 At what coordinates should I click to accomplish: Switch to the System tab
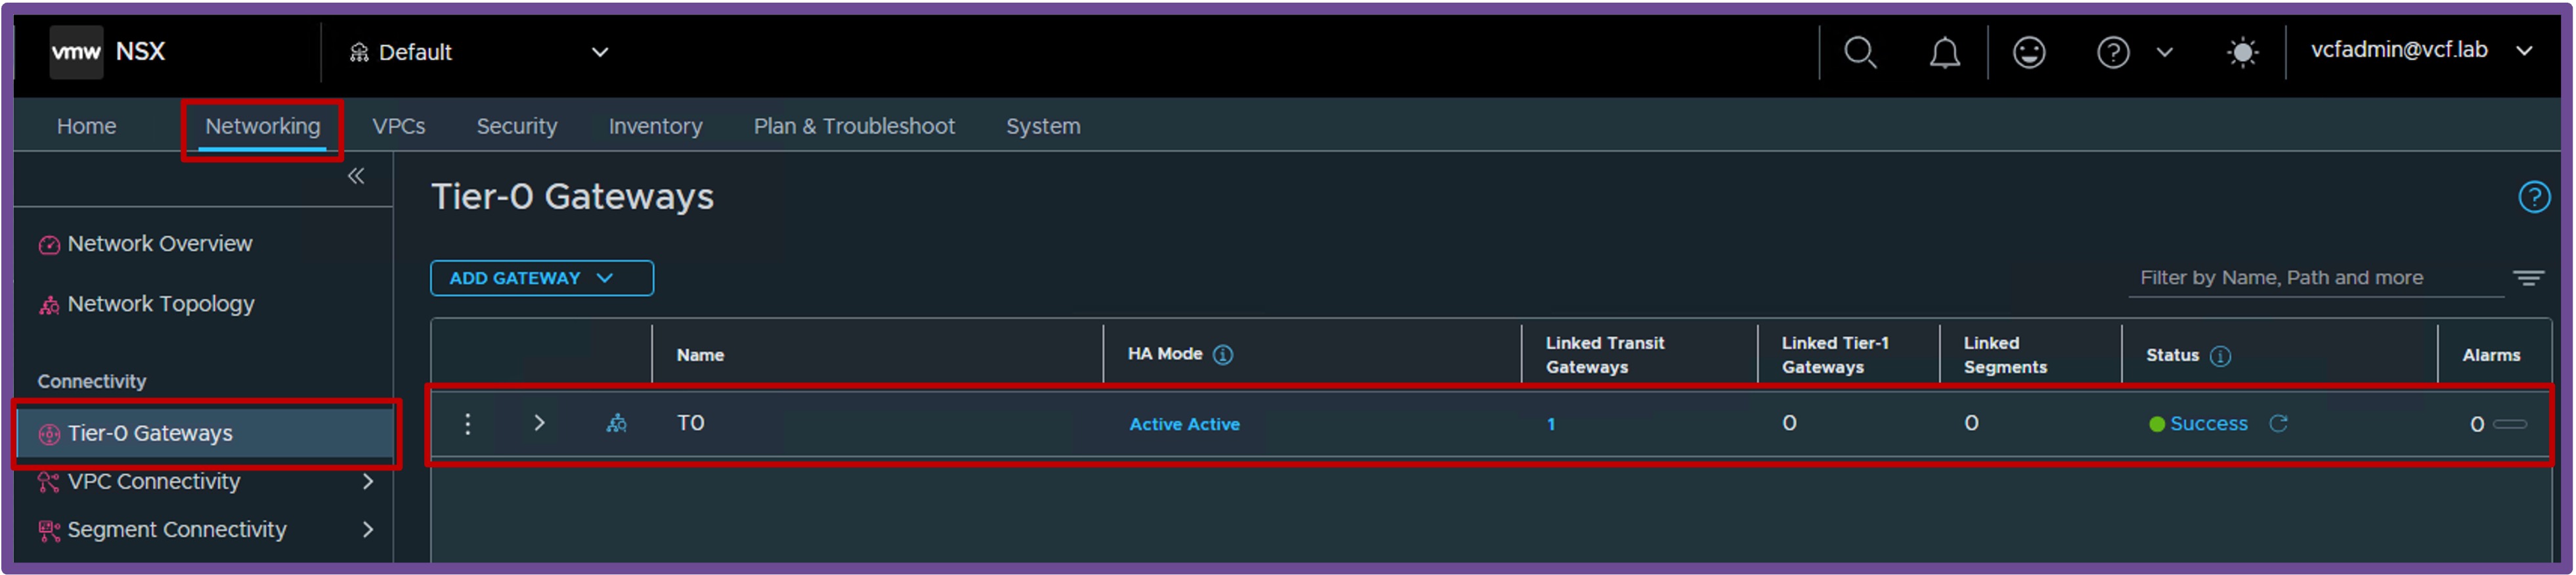(1043, 126)
